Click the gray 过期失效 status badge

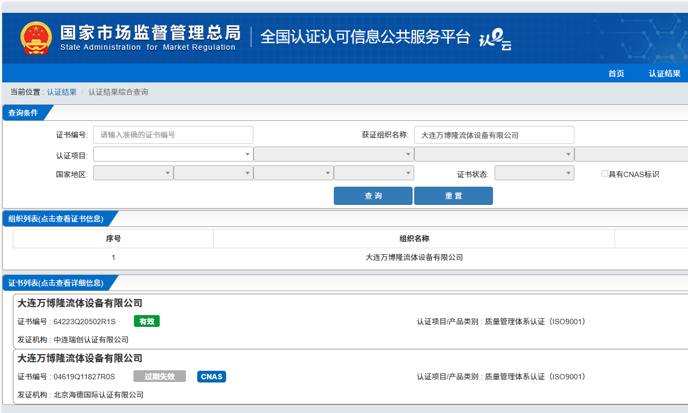coord(160,377)
